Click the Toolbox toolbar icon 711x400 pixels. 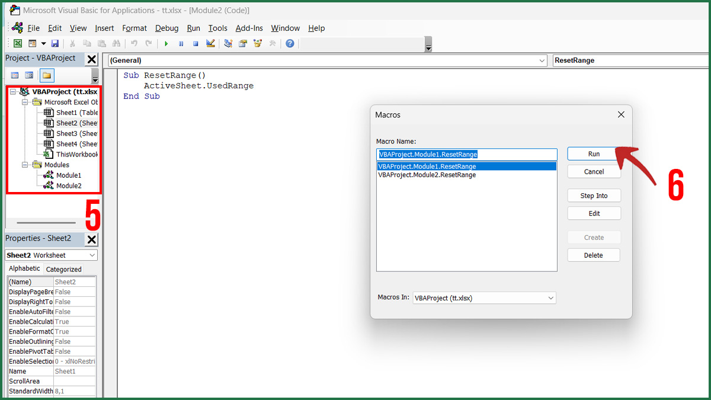click(273, 43)
